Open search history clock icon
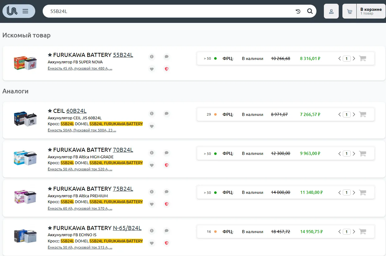The height and width of the screenshot is (256, 386). tap(298, 11)
